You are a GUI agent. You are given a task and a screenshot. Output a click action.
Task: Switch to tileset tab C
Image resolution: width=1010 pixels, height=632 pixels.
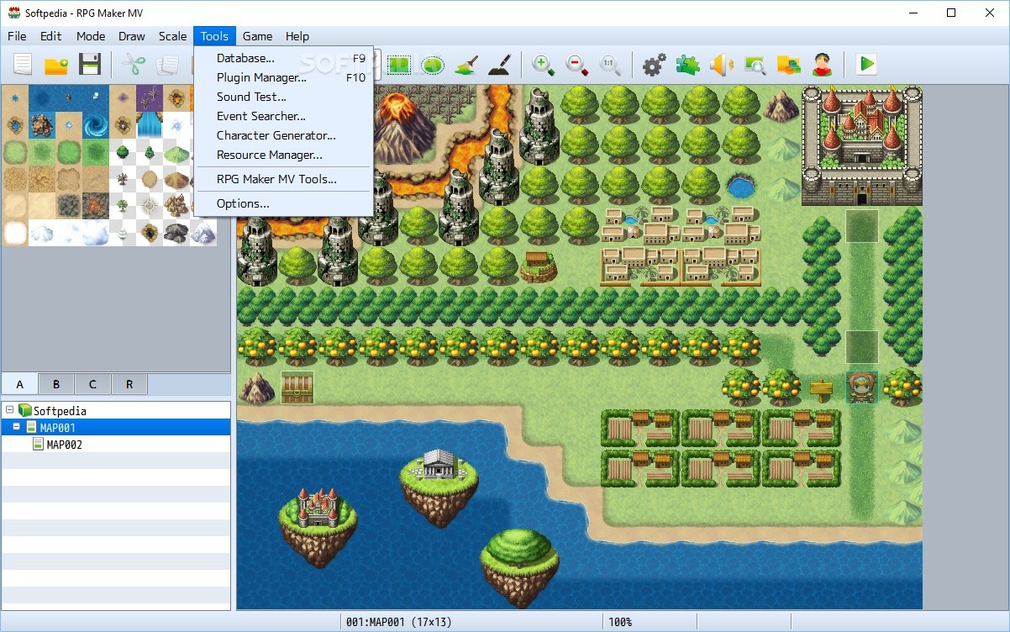click(x=92, y=384)
